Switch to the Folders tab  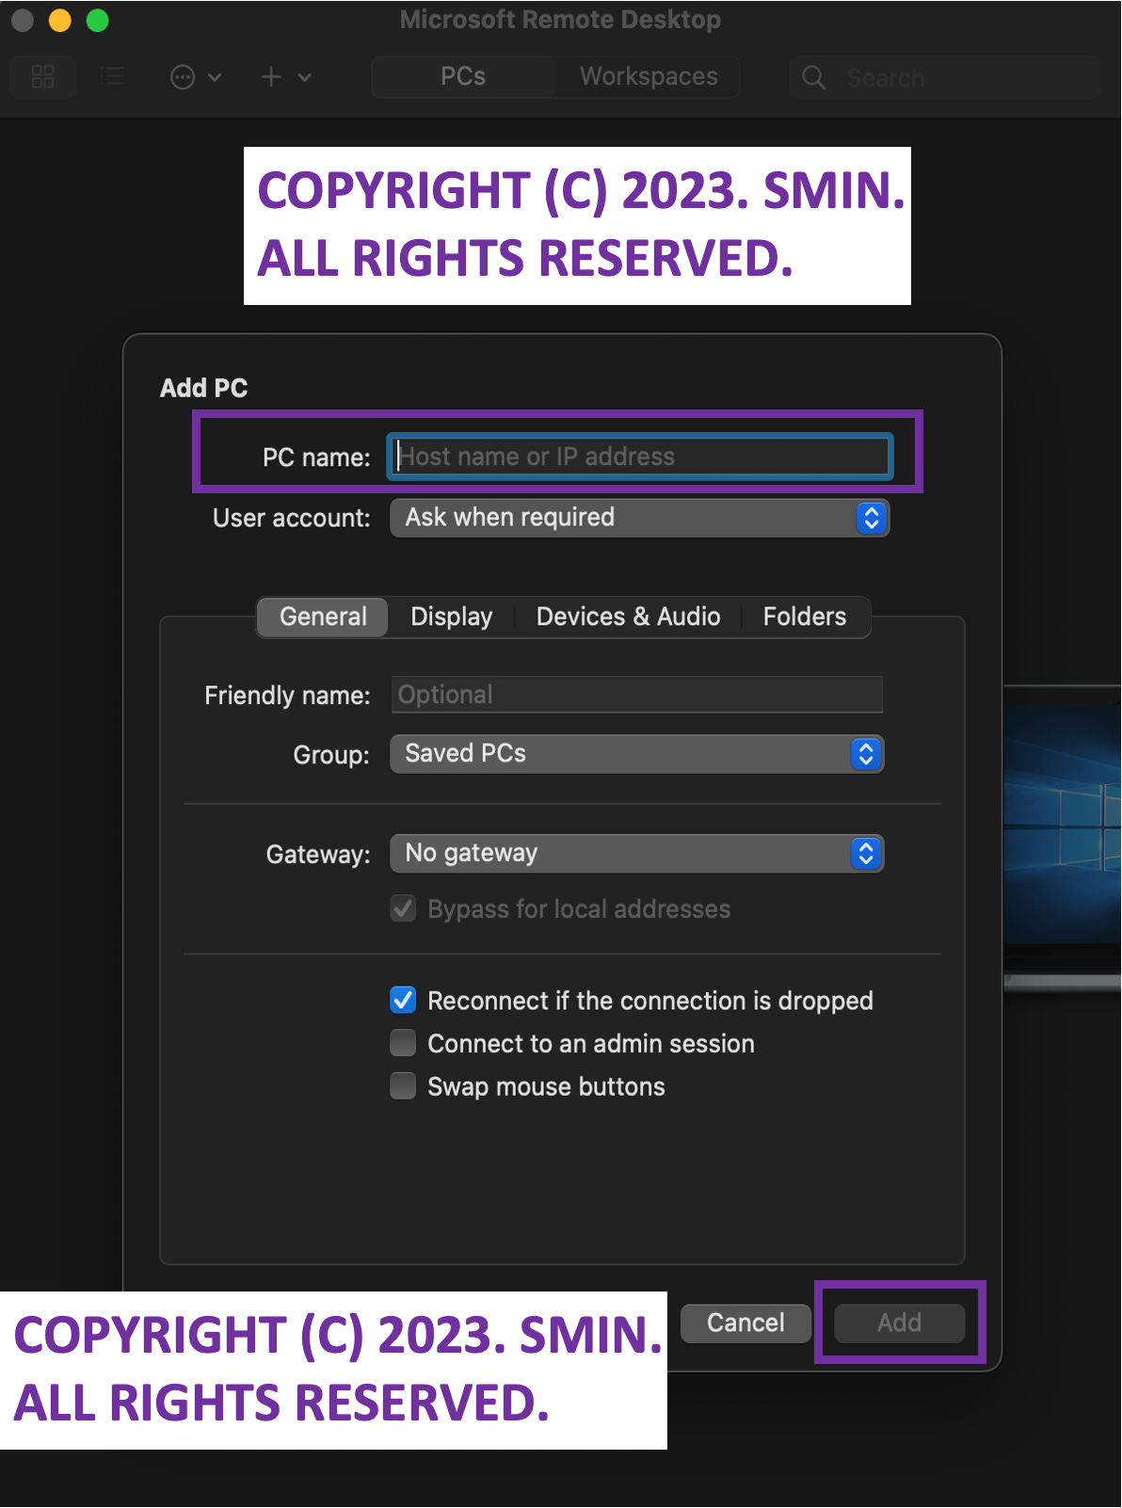coord(805,618)
